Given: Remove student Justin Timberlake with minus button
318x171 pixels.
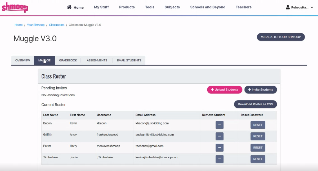Looking at the screenshot, I should coord(219,159).
